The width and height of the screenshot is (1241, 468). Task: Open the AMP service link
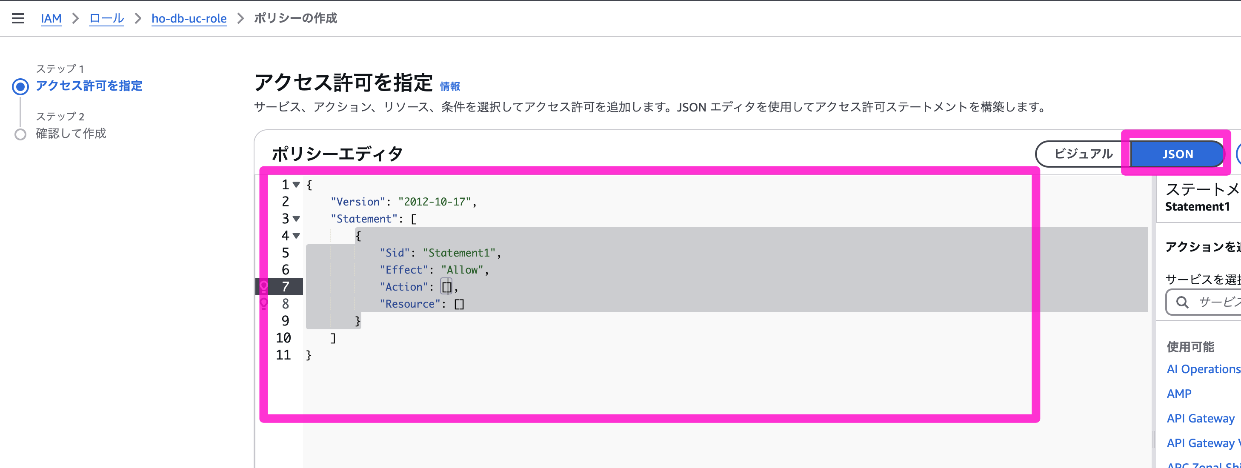[1179, 394]
